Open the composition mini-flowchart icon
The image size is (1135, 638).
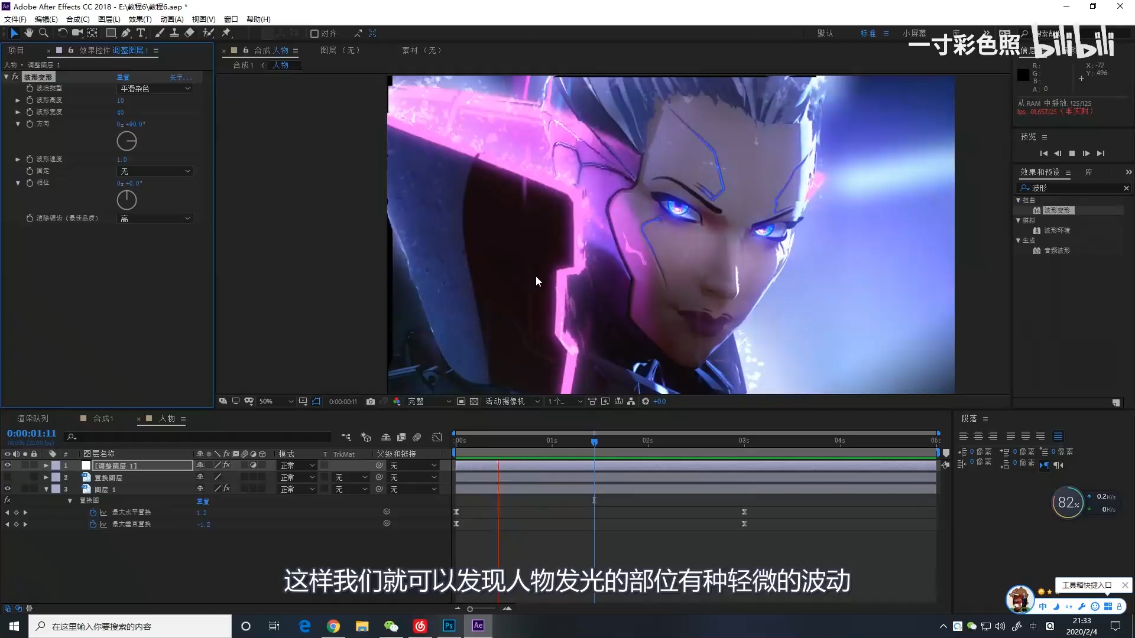(346, 437)
